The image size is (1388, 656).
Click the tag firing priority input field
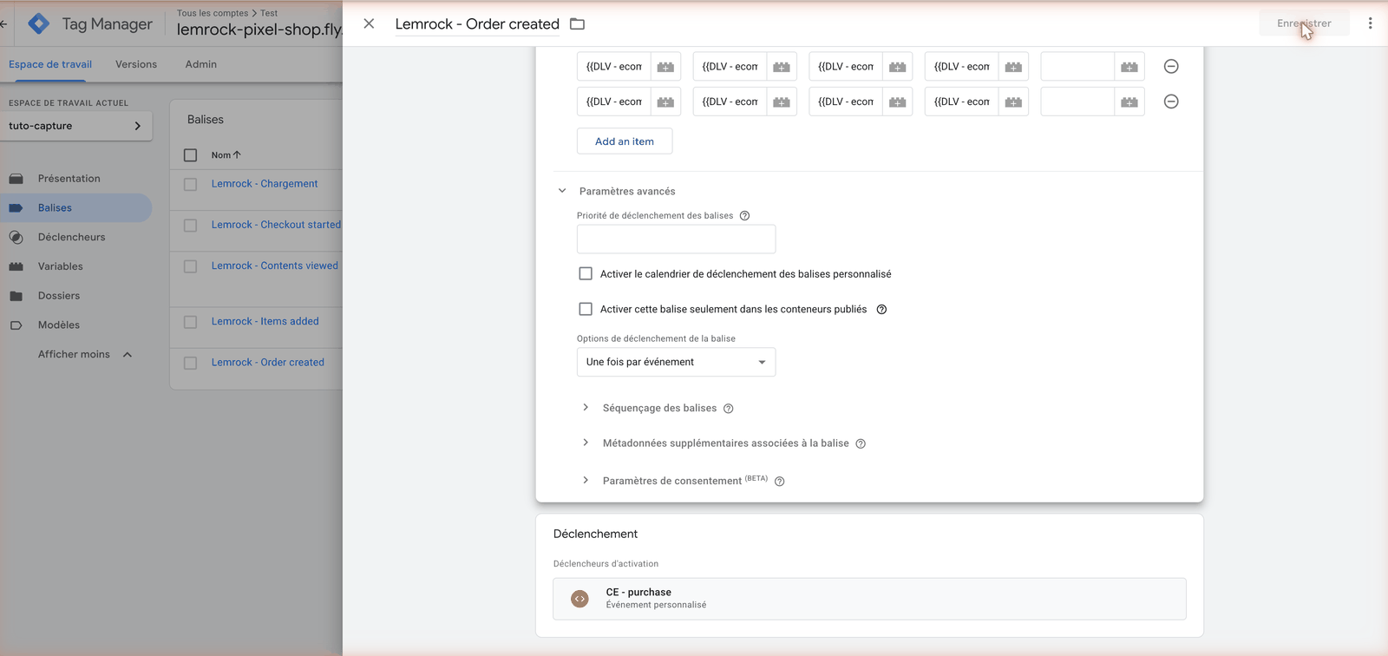(x=676, y=239)
